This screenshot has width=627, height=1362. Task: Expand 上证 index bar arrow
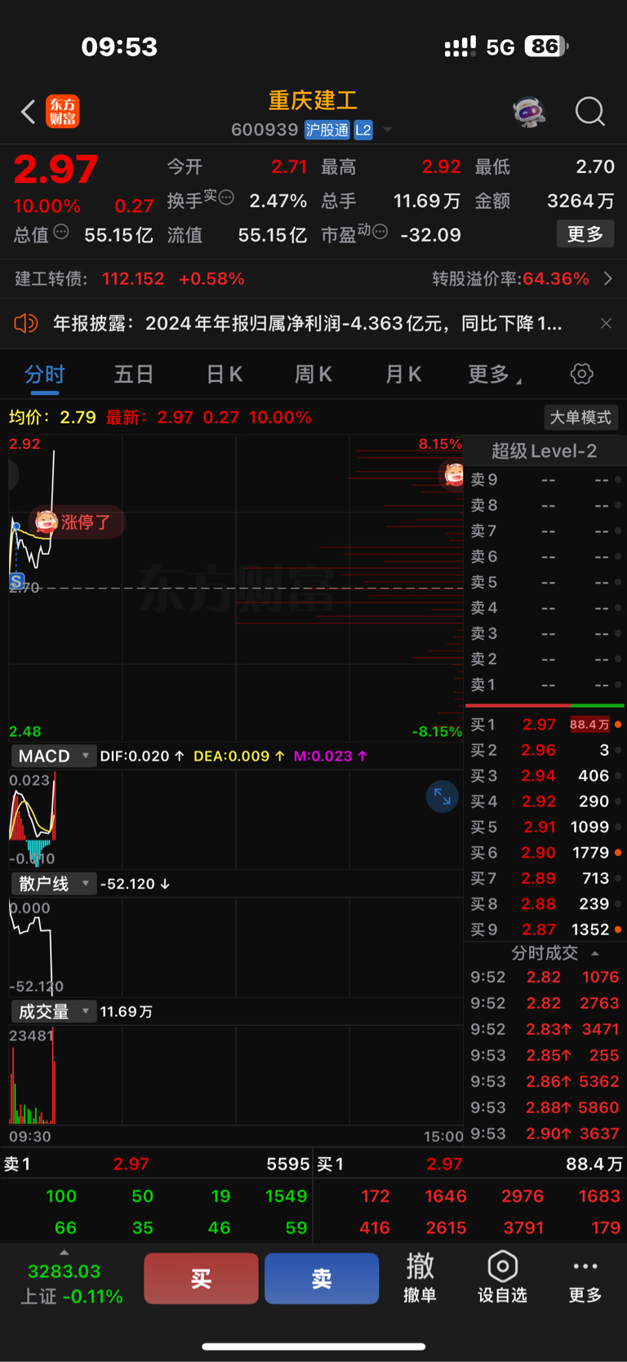[x=64, y=1252]
